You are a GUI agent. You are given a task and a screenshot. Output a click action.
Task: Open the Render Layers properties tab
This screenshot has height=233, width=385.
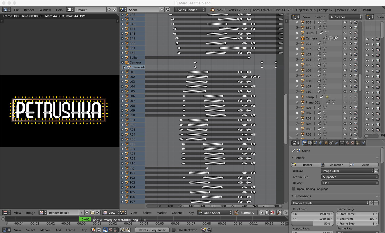coord(310,143)
